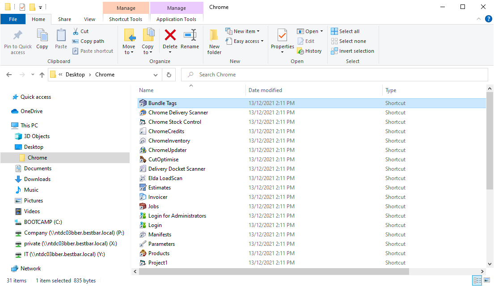The width and height of the screenshot is (494, 286).
Task: Cut the selected item with scissors icon
Action: [x=76, y=31]
